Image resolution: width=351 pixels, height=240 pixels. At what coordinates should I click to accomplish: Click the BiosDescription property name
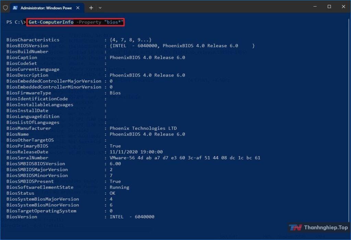click(x=27, y=75)
